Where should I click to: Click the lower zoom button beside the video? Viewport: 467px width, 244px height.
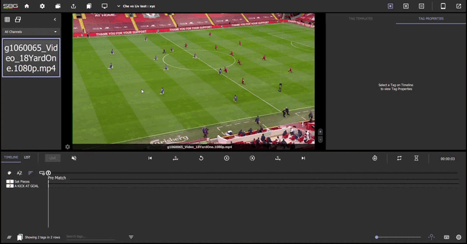point(320,140)
